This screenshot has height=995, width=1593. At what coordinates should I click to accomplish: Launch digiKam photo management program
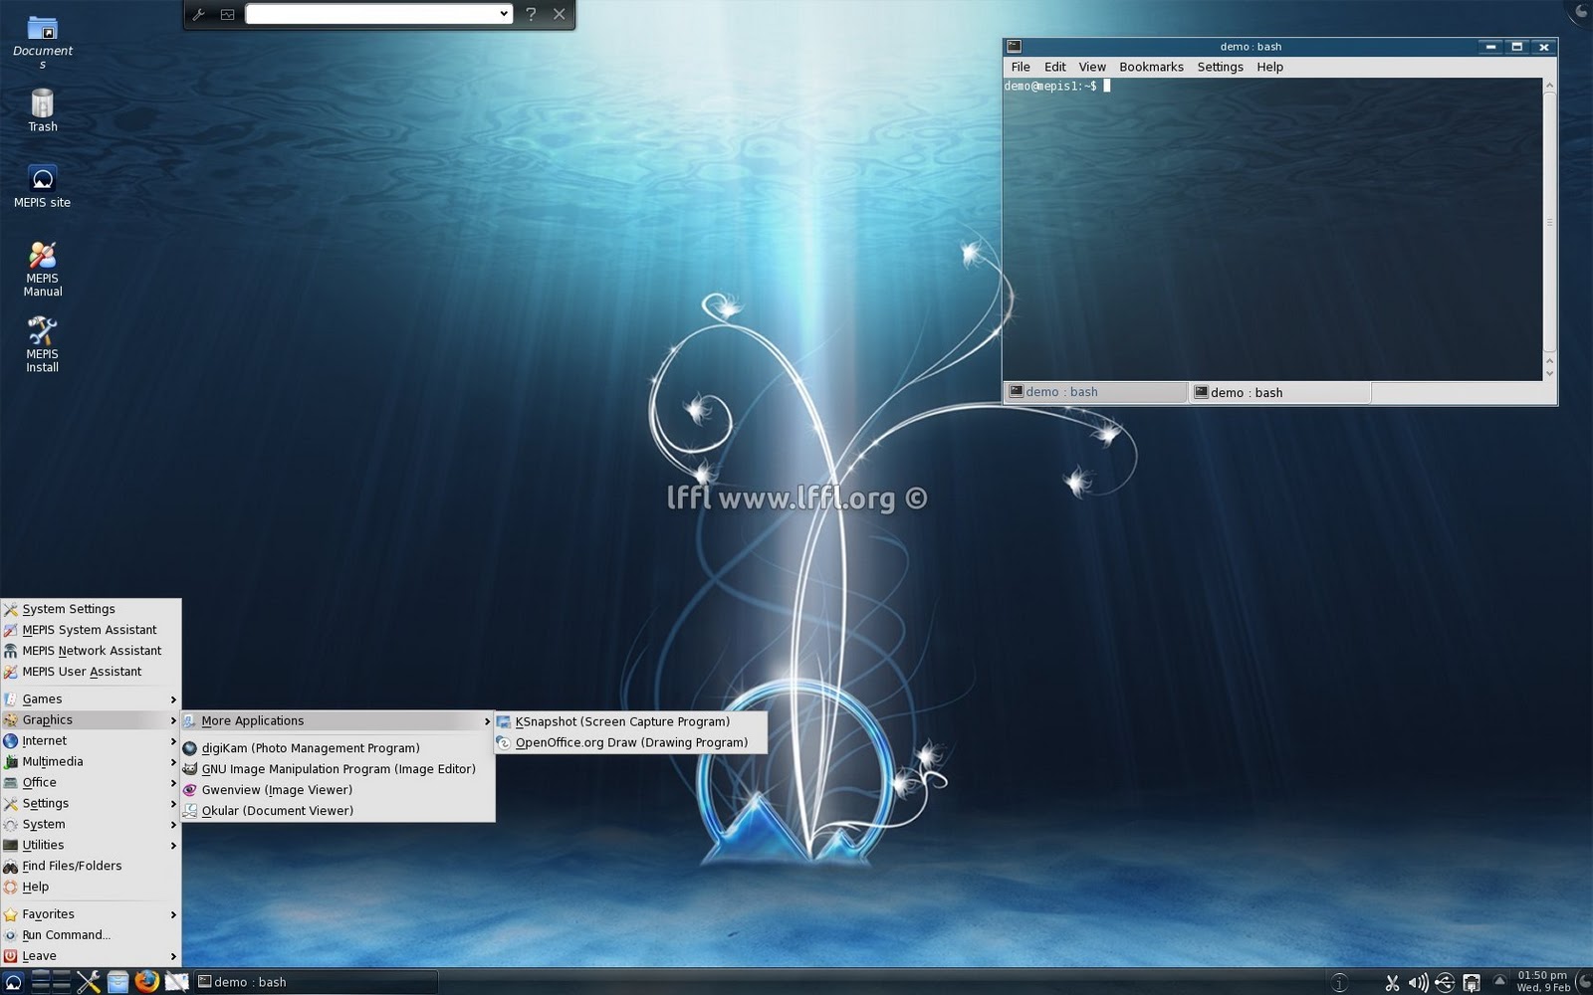pyautogui.click(x=338, y=748)
